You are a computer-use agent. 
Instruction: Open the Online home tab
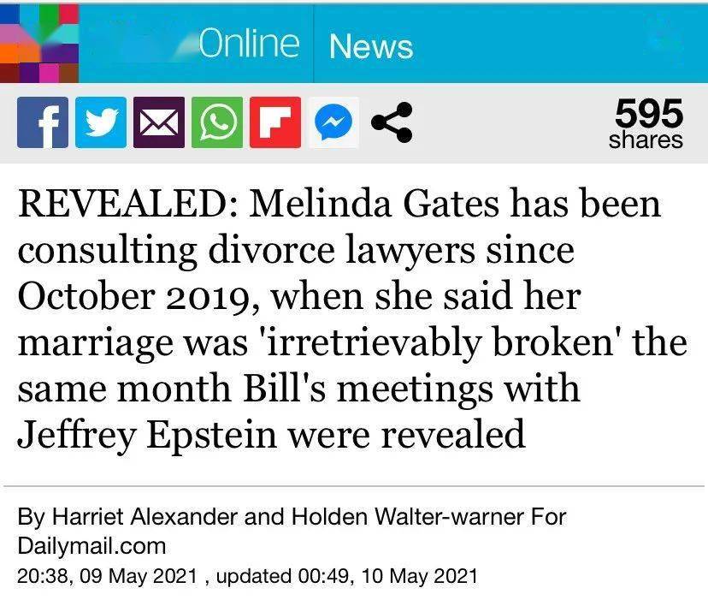pos(248,44)
